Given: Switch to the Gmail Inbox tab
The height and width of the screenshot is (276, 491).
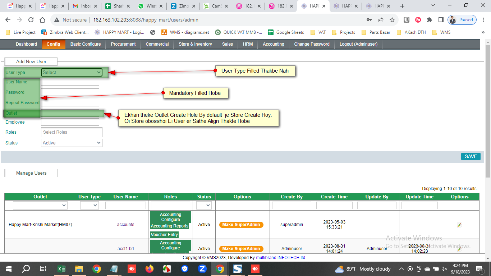Looking at the screenshot, I should click(85, 6).
